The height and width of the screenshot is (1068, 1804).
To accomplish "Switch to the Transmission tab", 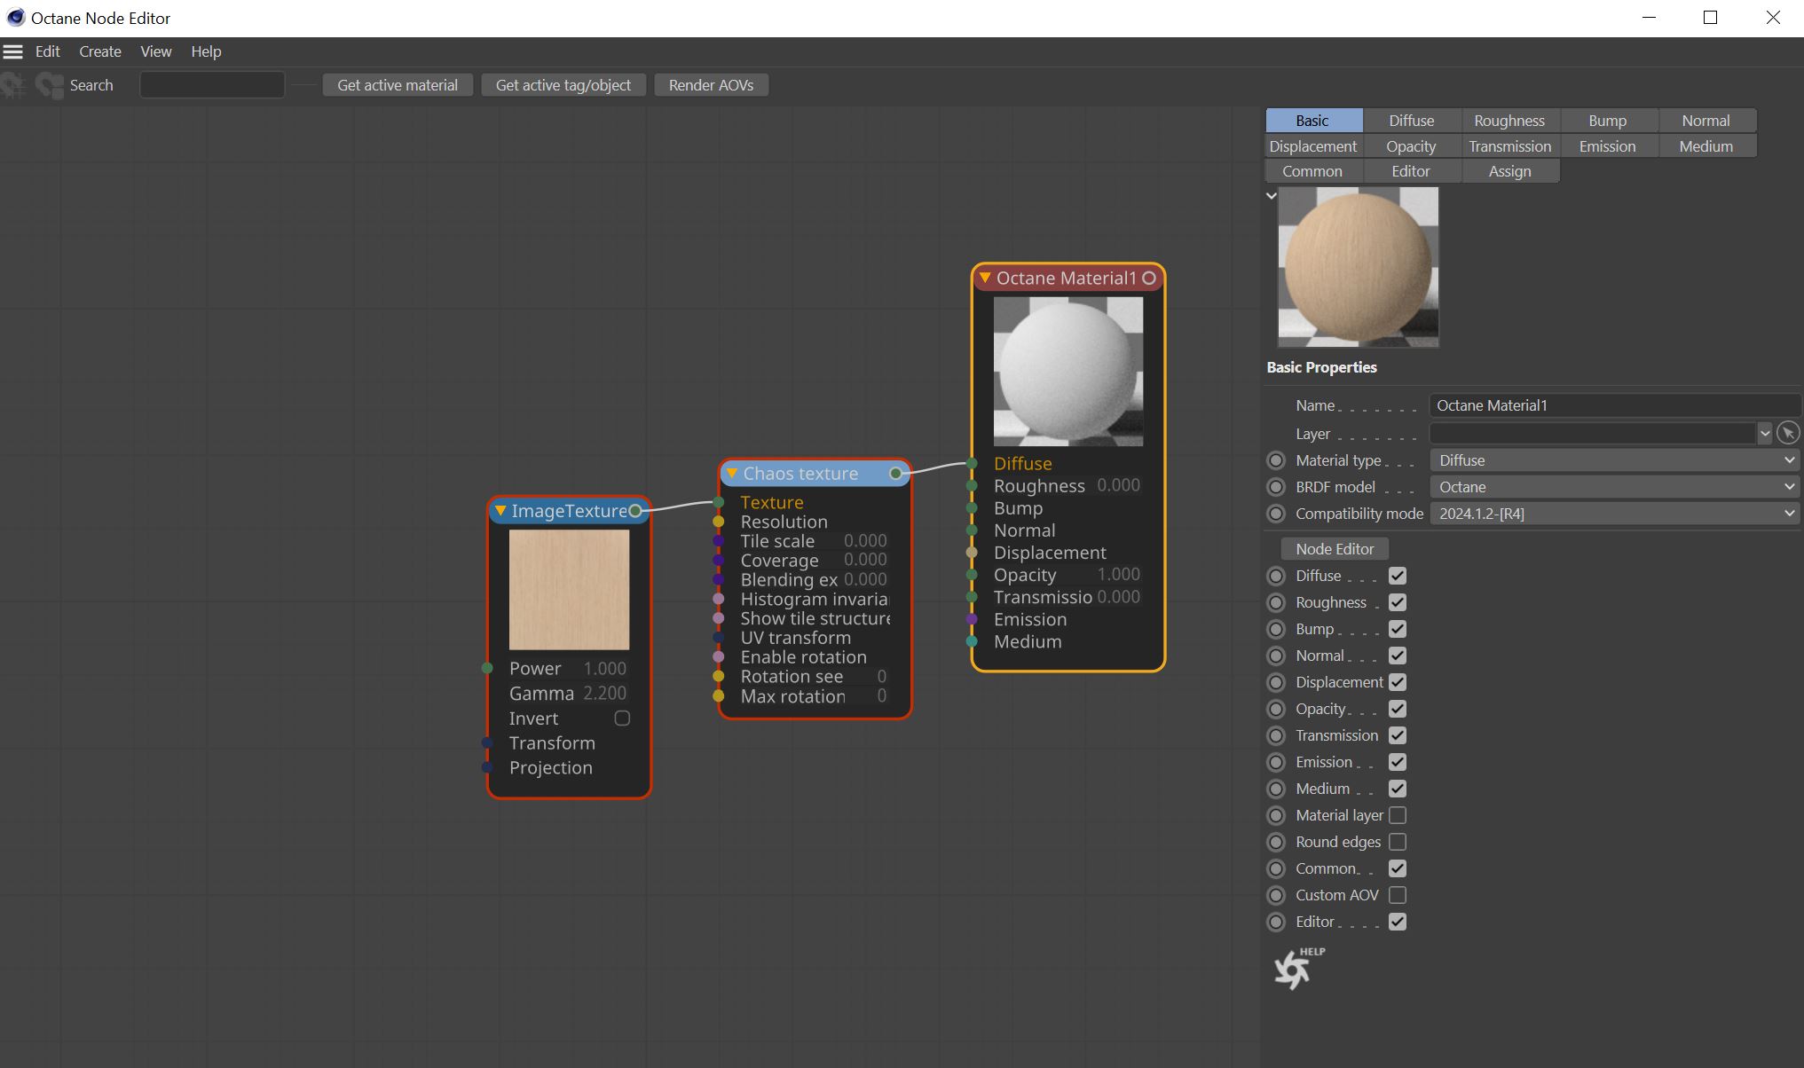I will point(1509,146).
